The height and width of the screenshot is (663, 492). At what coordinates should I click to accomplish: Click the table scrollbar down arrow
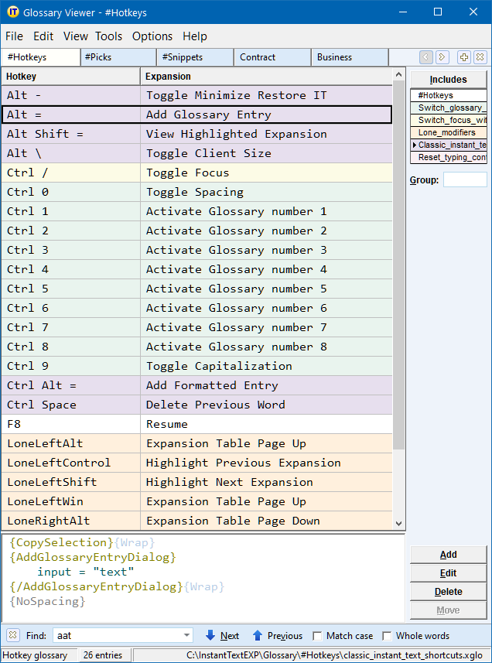[398, 523]
